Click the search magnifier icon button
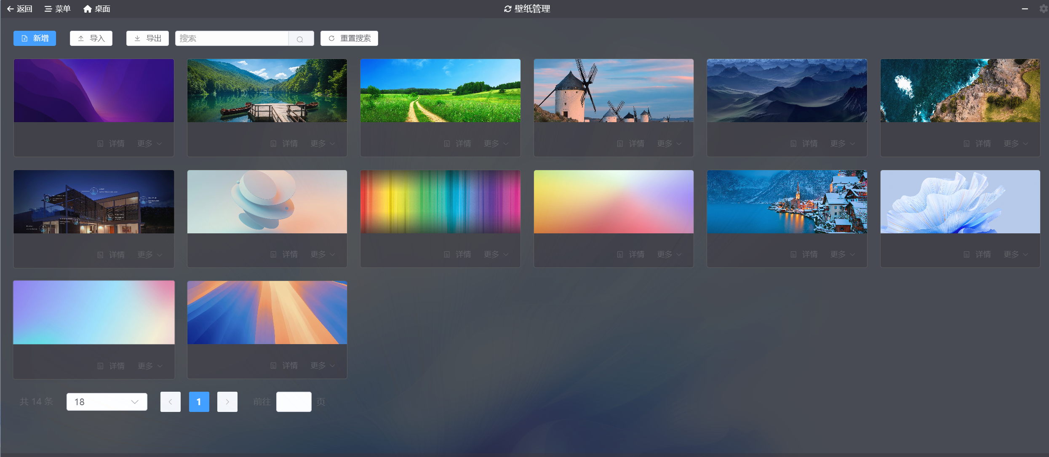The image size is (1049, 457). point(300,39)
